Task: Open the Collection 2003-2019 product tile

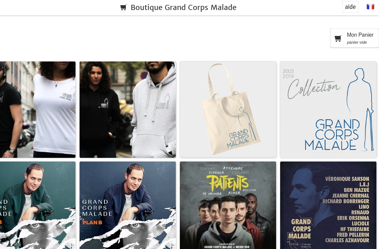Action: point(328,109)
